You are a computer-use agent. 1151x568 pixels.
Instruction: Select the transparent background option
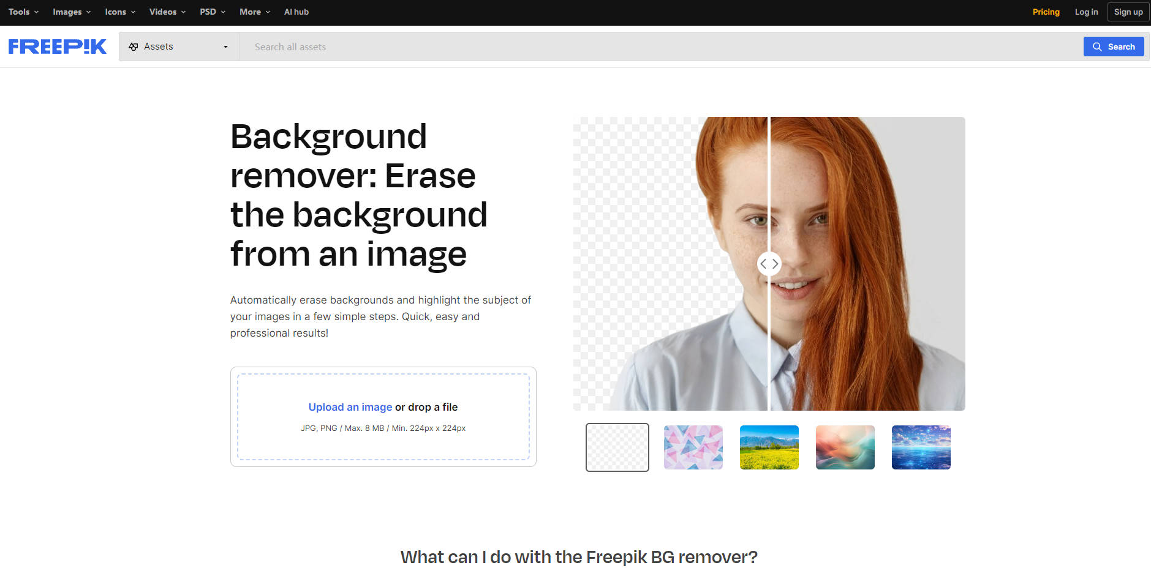(x=617, y=447)
